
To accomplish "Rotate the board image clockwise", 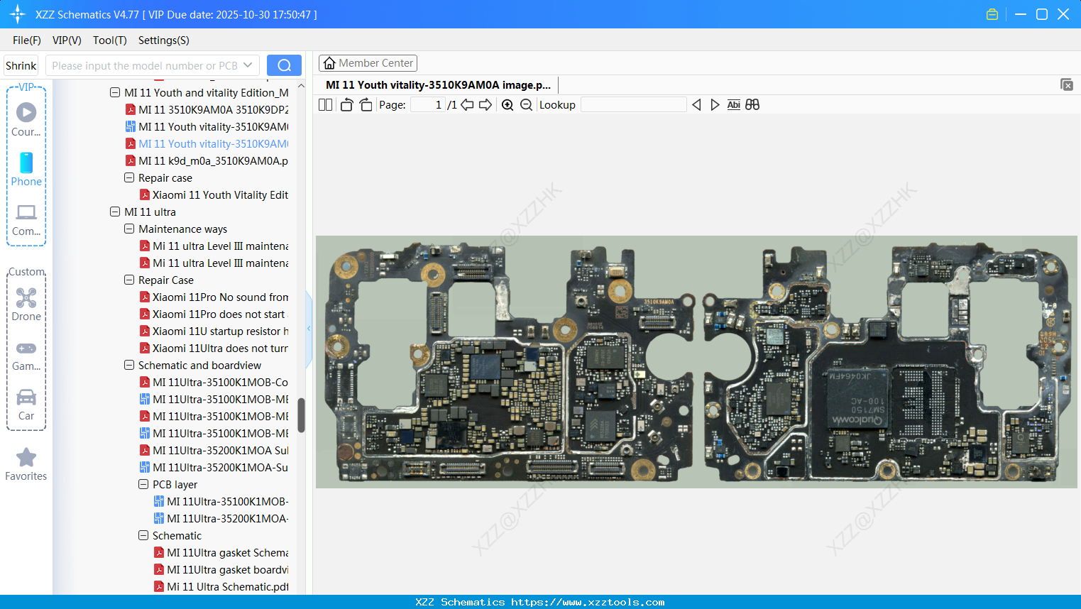I will click(366, 104).
